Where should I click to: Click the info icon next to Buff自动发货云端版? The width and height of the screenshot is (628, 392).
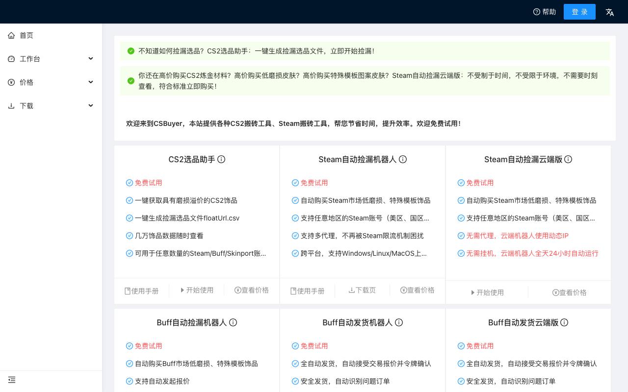564,322
